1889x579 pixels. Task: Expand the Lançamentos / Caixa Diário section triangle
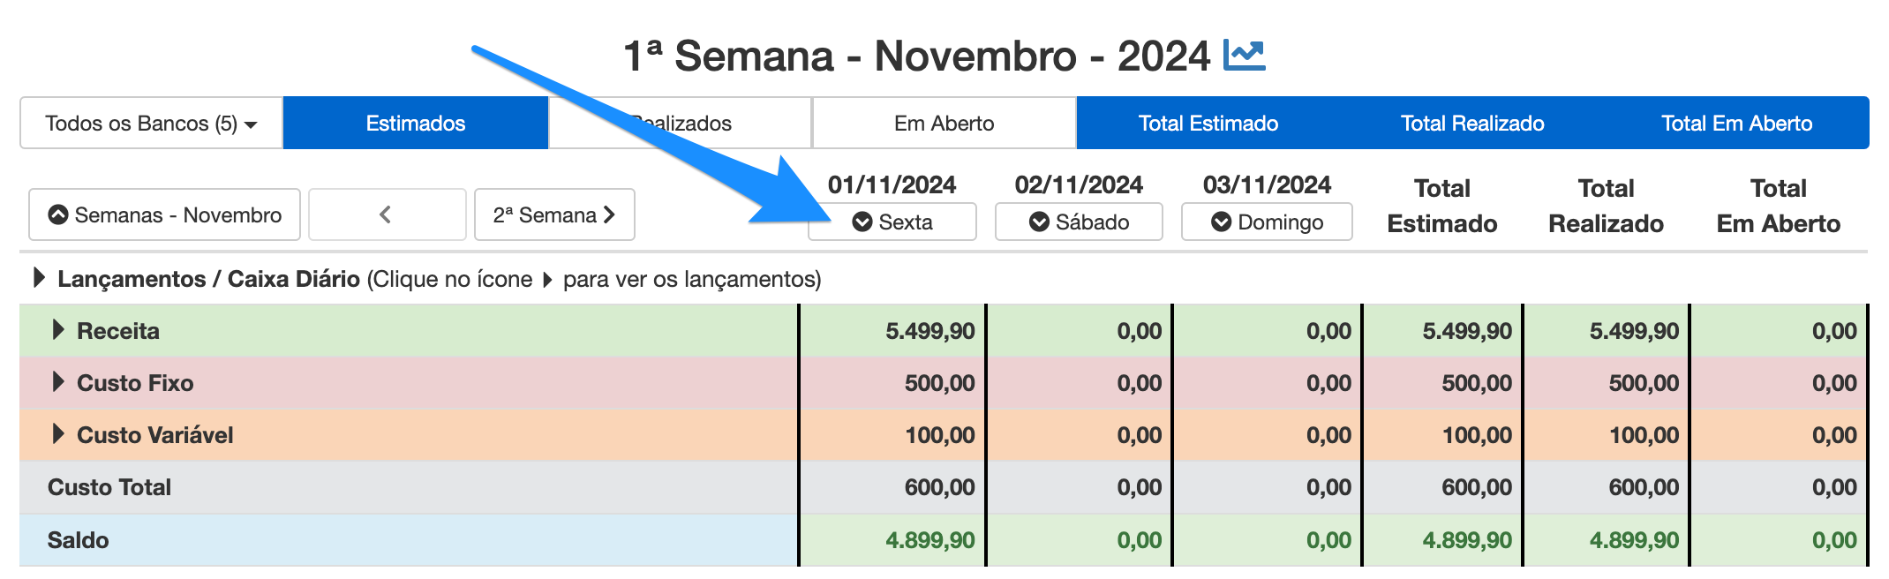[x=39, y=278]
